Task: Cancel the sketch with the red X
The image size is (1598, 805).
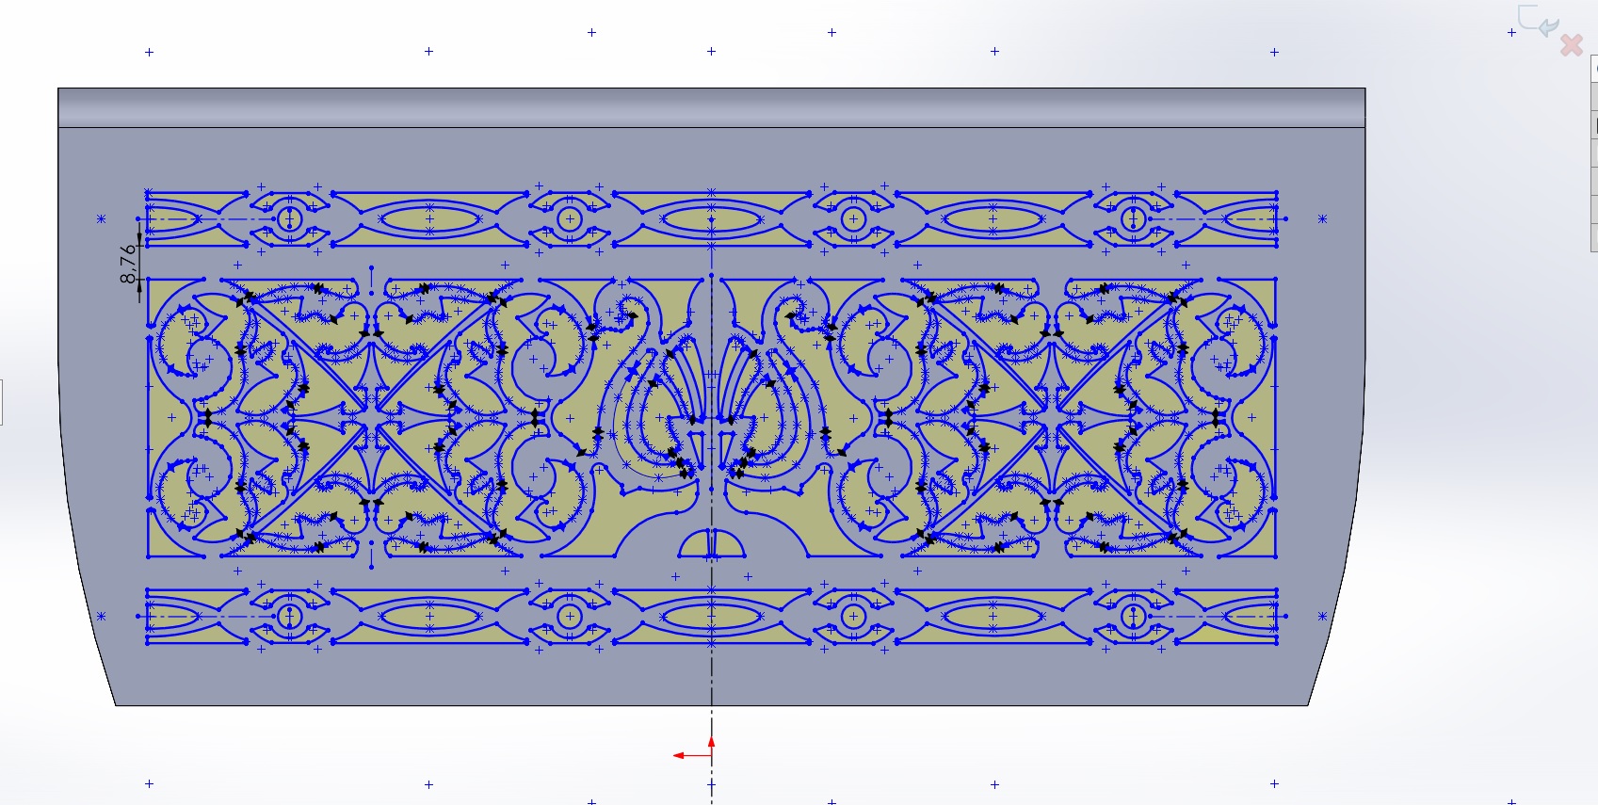Action: coord(1571,45)
